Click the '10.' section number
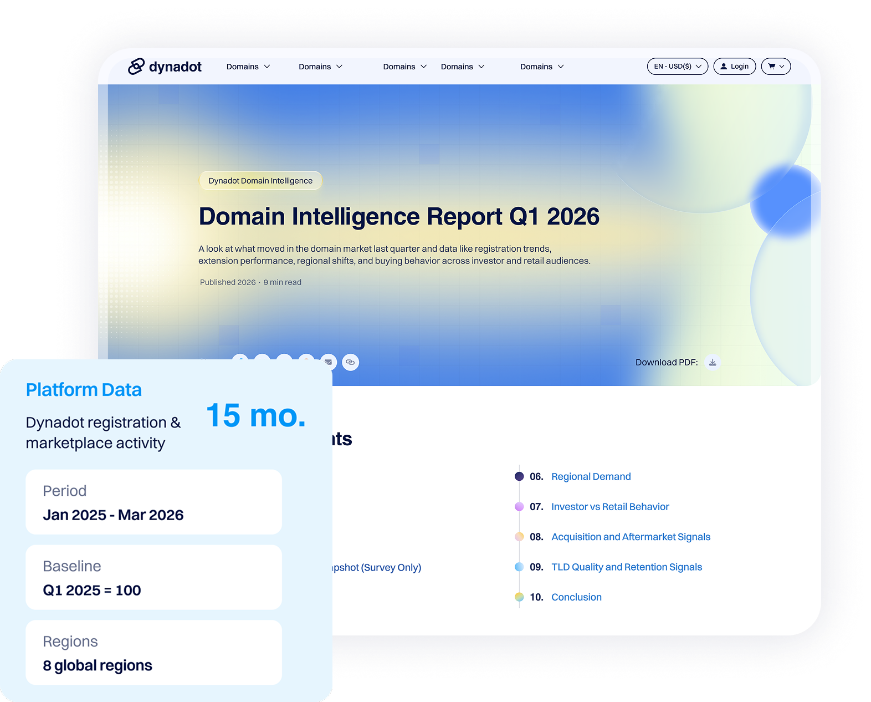 (x=536, y=597)
